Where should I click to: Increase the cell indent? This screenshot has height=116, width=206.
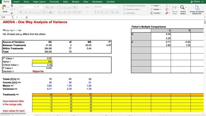point(79,12)
